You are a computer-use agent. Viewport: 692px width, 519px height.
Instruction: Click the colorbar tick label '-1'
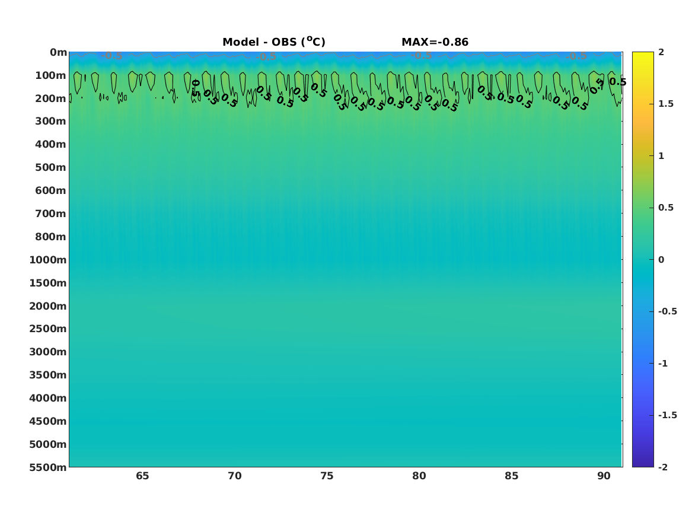[663, 363]
